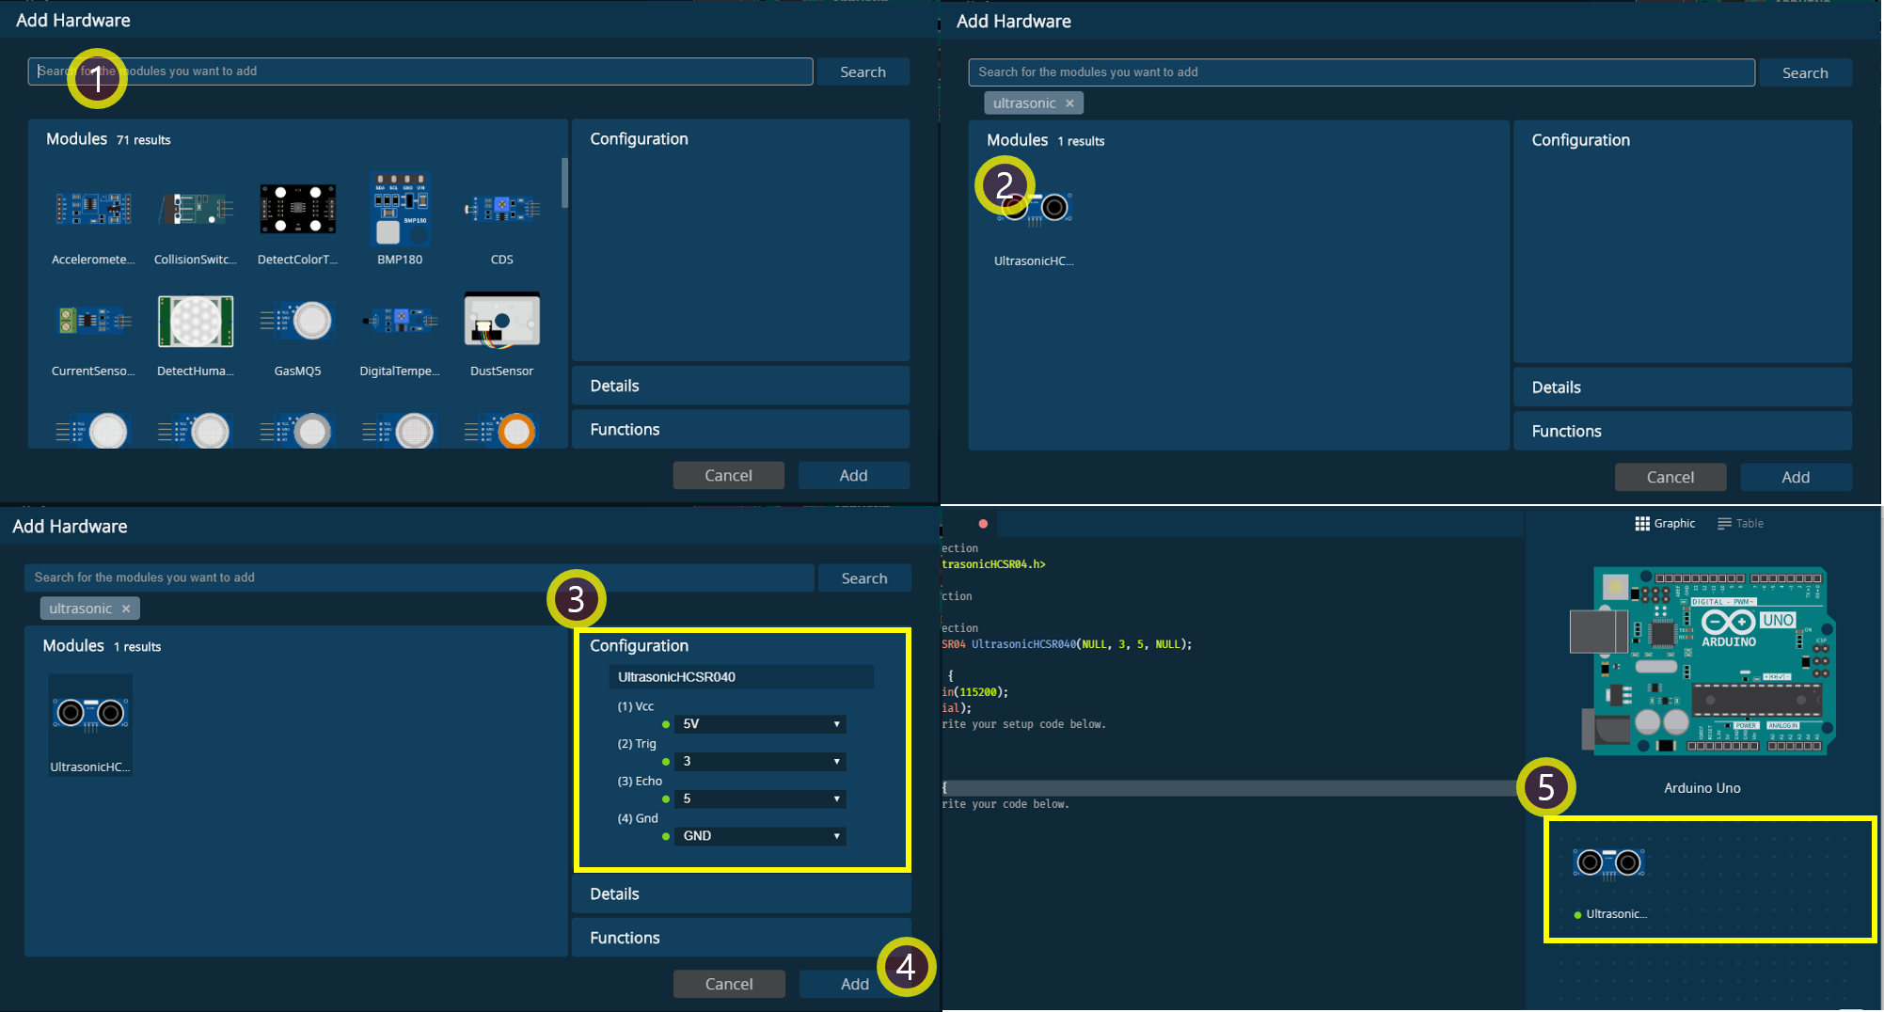Screen dimensions: 1884x1012
Task: Select the DetectHuman PIR module
Action: point(196,322)
